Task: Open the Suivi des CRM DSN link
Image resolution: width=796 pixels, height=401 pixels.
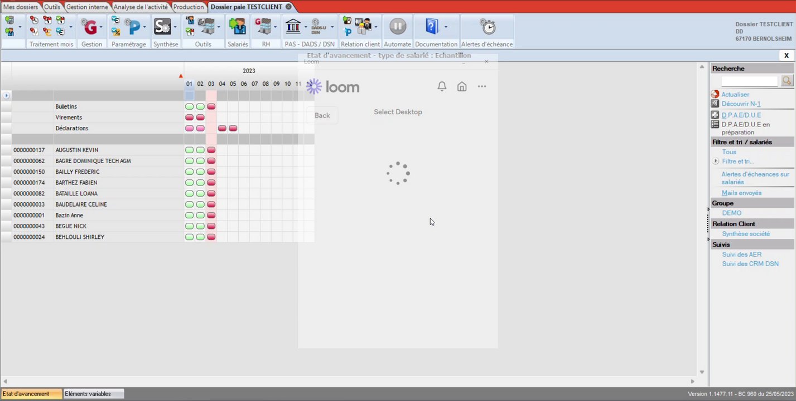Action: (x=750, y=264)
